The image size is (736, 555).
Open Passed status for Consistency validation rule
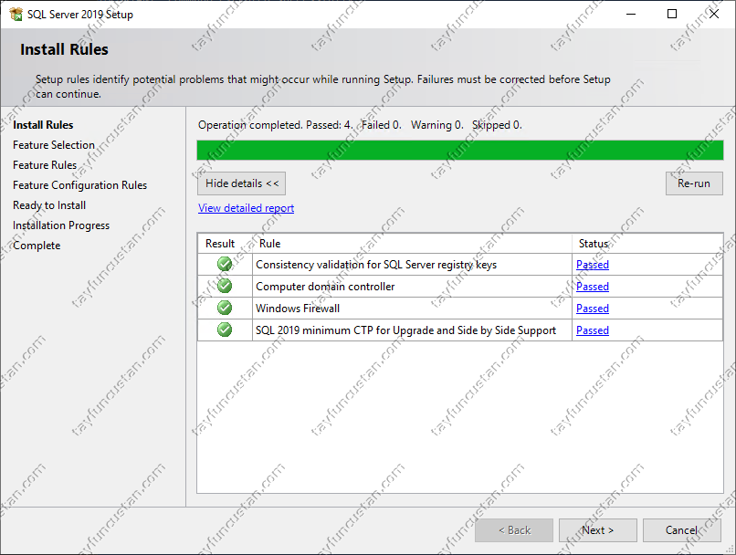(x=592, y=265)
